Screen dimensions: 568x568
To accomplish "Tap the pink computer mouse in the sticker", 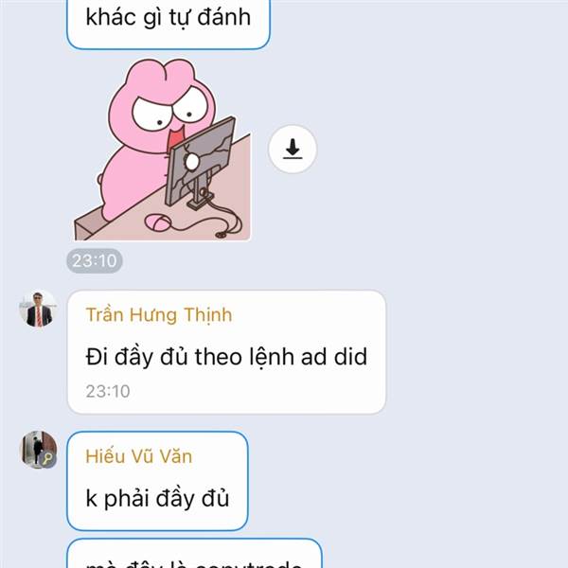I will 158,222.
